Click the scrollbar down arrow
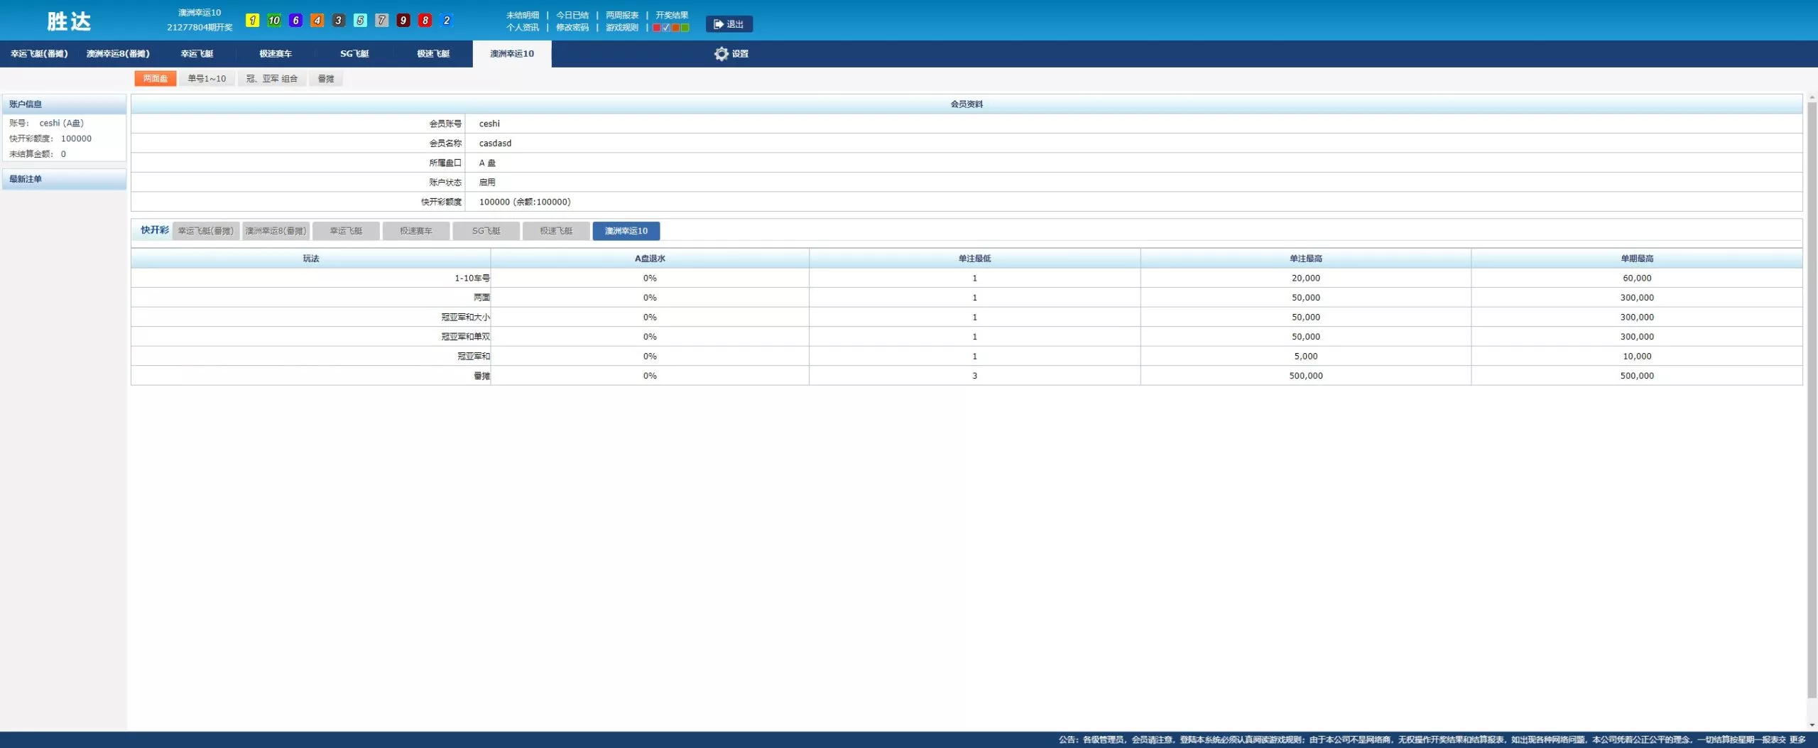 point(1812,725)
